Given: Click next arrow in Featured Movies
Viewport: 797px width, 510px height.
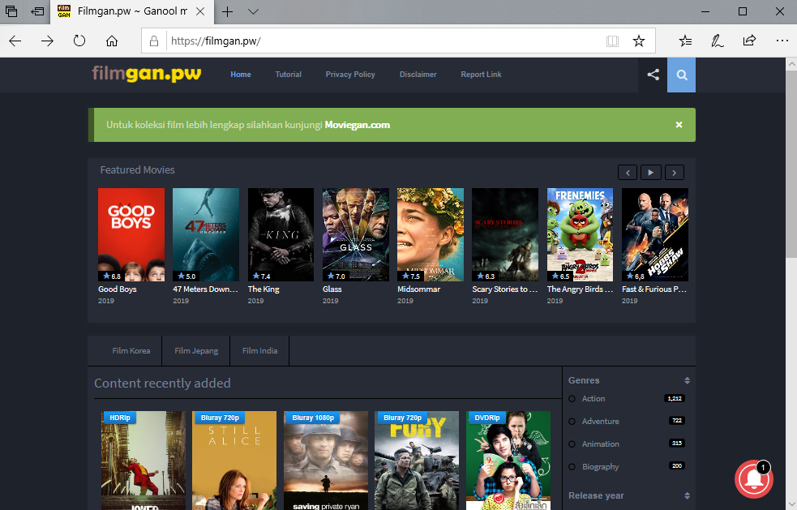Looking at the screenshot, I should click(675, 173).
